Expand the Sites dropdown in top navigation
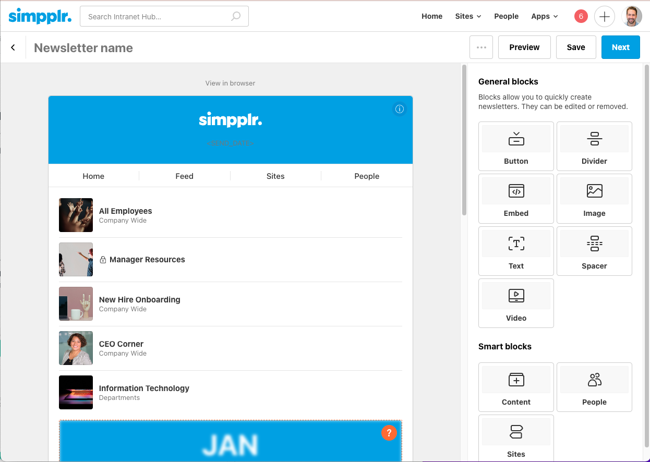Image resolution: width=650 pixels, height=462 pixels. 468,16
